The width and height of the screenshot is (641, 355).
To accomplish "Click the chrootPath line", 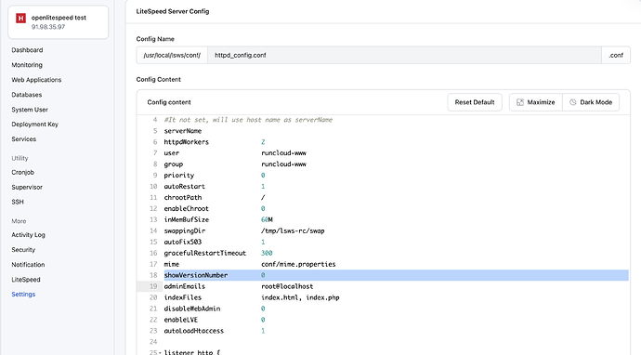I will (x=396, y=197).
